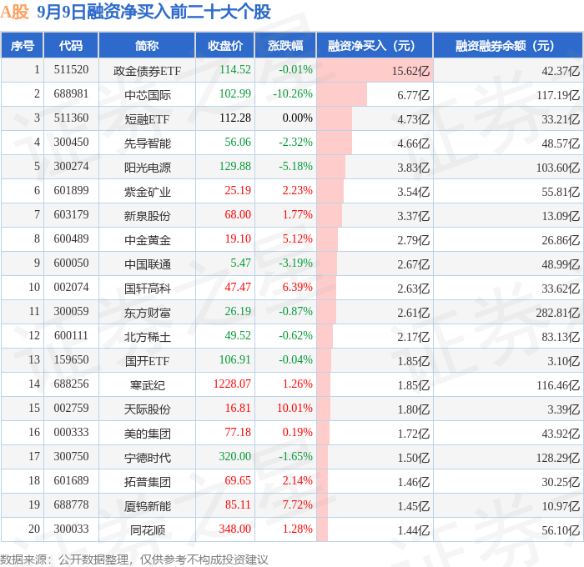Select balance value 282.81亿
Image resolution: width=584 pixels, height=567 pixels.
tap(558, 313)
